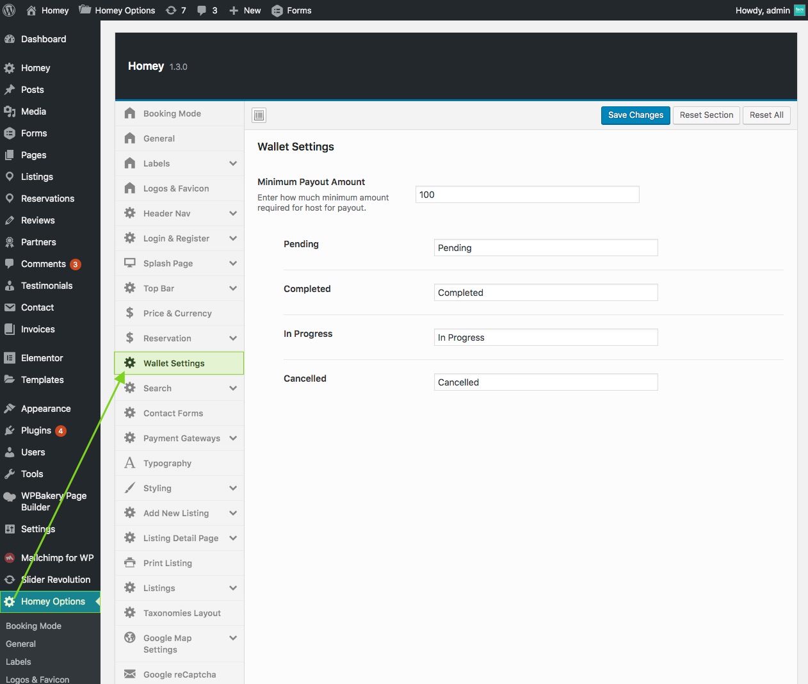The height and width of the screenshot is (684, 808).
Task: Click the Tools wrench icon in the sidebar
Action: coord(10,474)
